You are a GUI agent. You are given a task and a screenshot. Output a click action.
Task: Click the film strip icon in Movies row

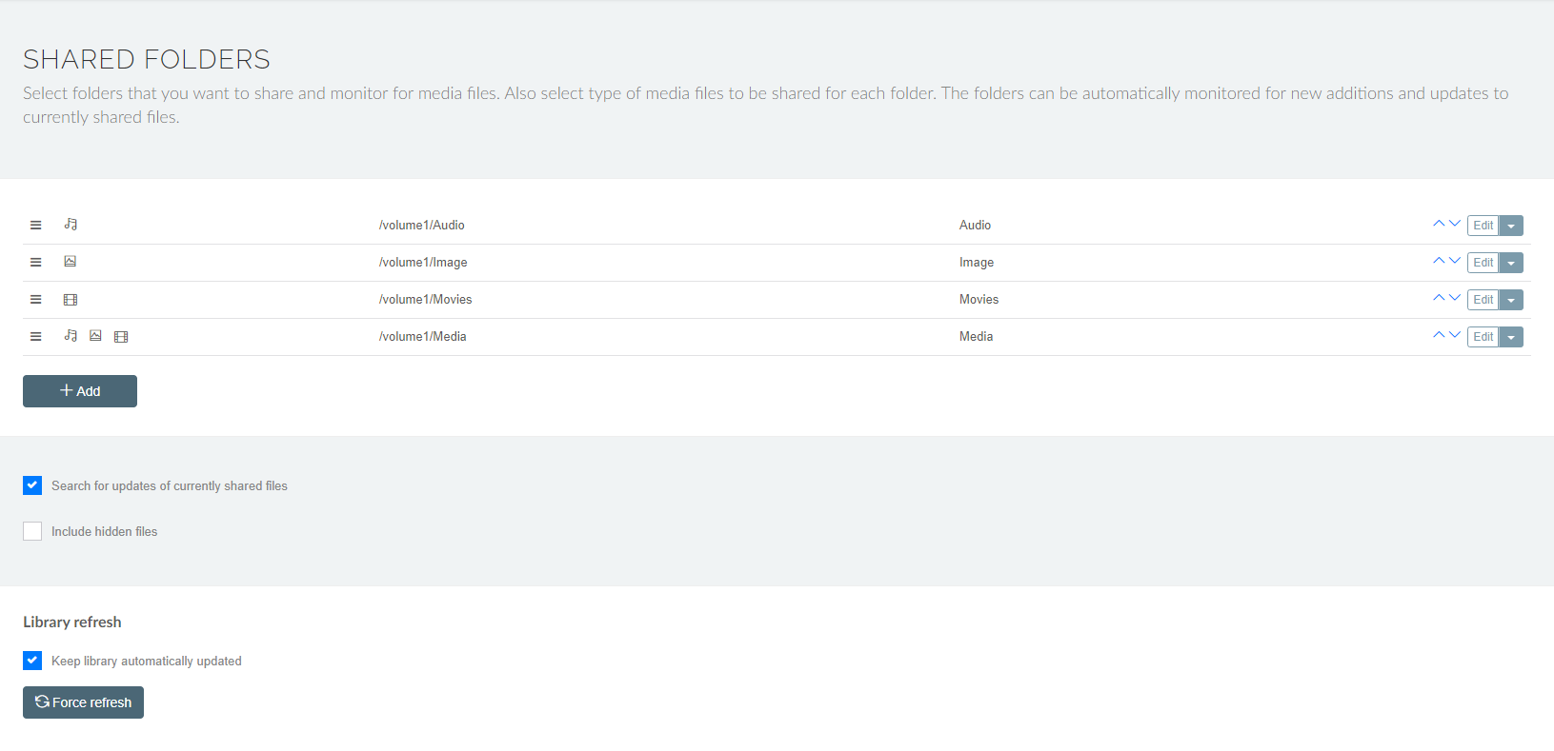(71, 300)
